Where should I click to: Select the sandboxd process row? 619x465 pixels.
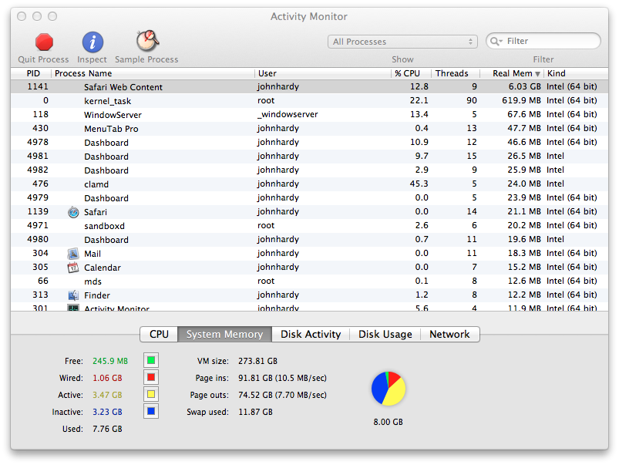click(310, 226)
